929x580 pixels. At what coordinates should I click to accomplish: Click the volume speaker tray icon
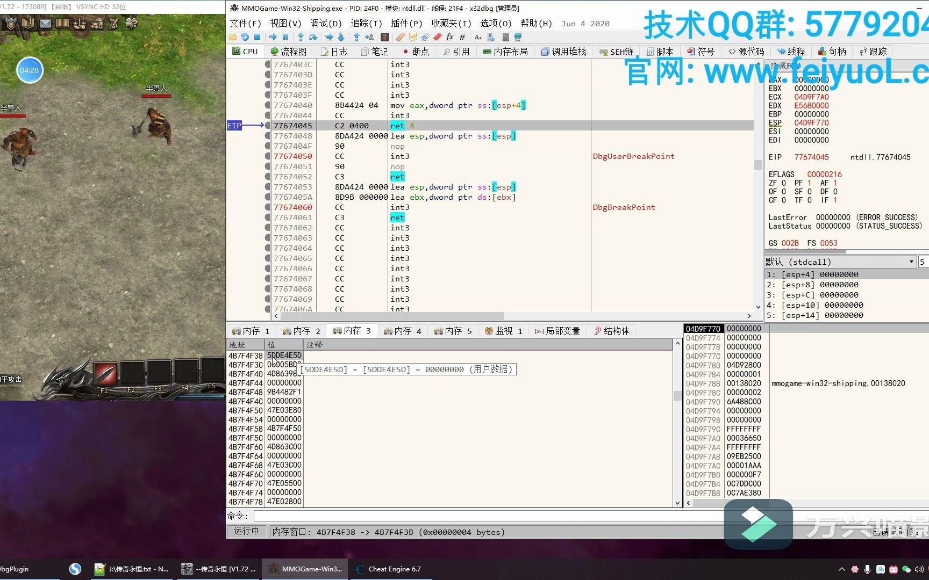point(919,569)
